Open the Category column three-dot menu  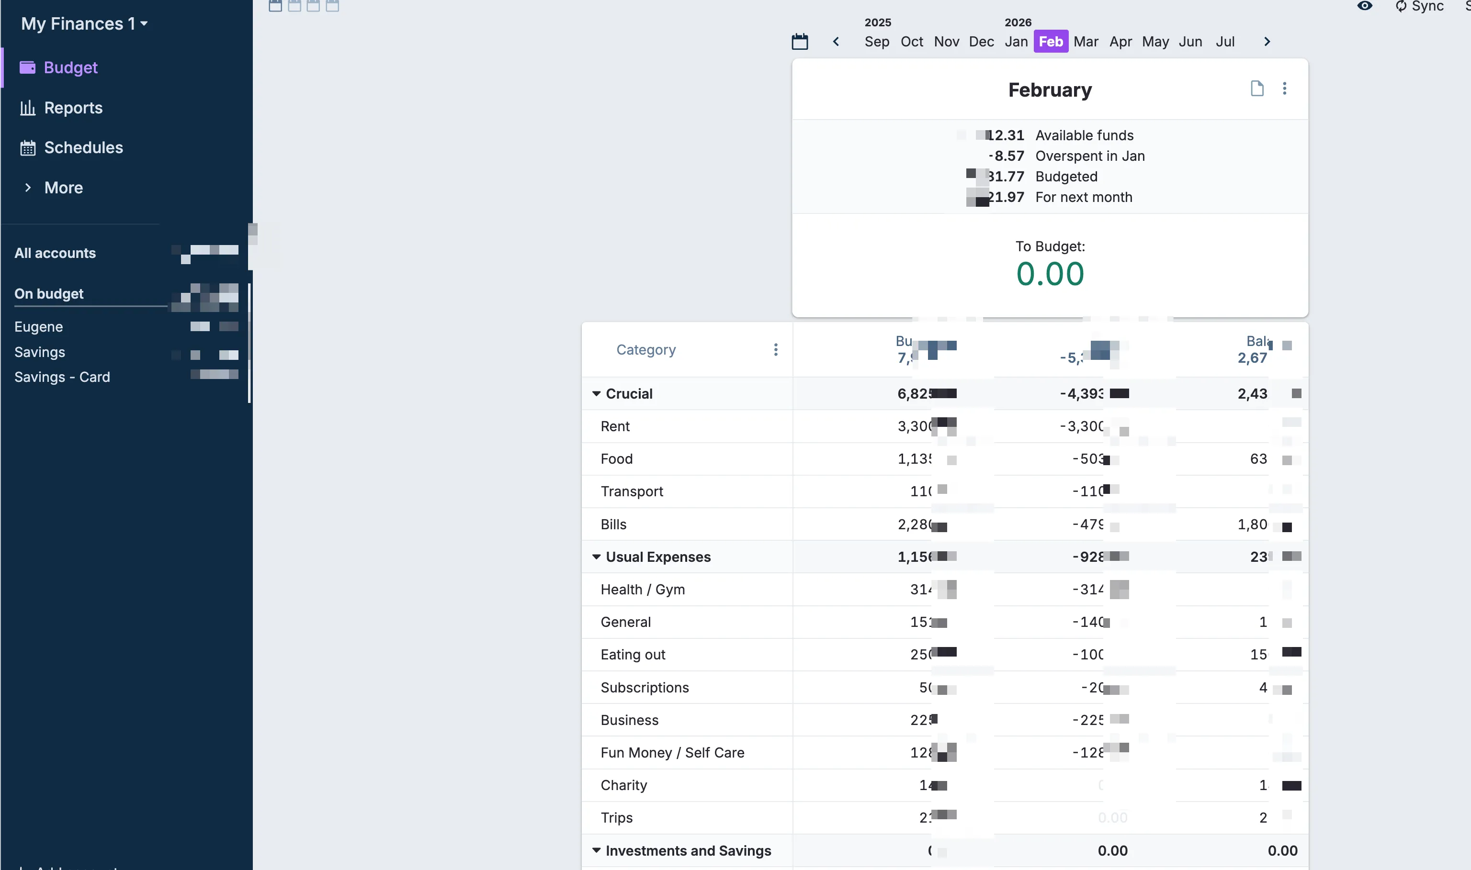776,349
